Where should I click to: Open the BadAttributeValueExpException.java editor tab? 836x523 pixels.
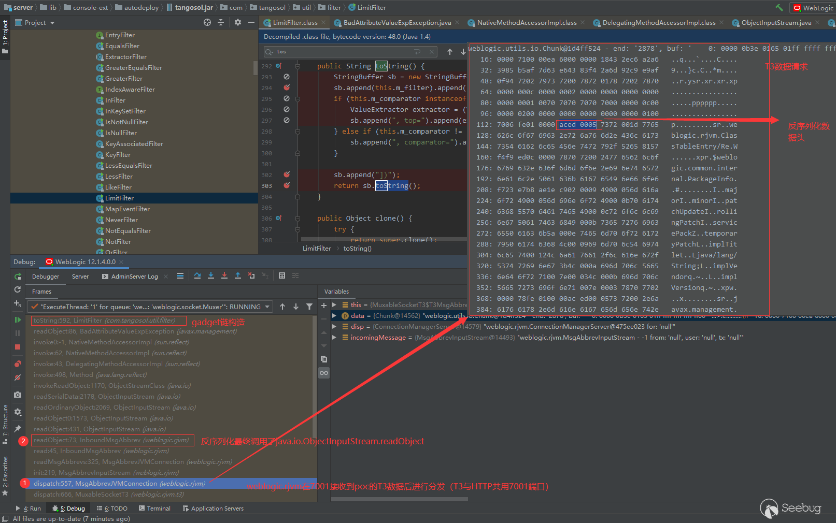397,23
